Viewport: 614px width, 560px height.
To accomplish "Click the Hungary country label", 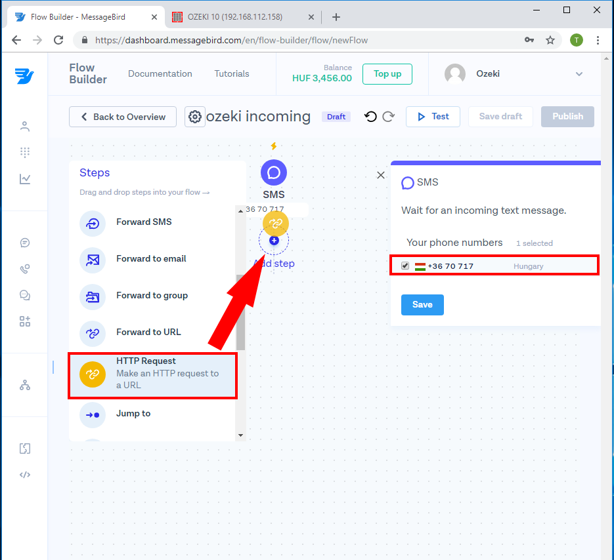I will (x=529, y=266).
